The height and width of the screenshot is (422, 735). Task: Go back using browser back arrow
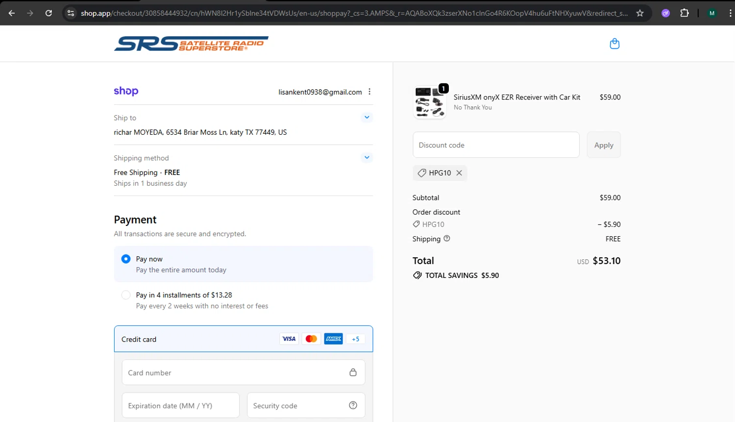tap(12, 13)
